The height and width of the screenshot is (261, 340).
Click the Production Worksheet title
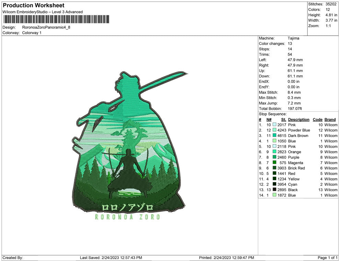(34, 5)
